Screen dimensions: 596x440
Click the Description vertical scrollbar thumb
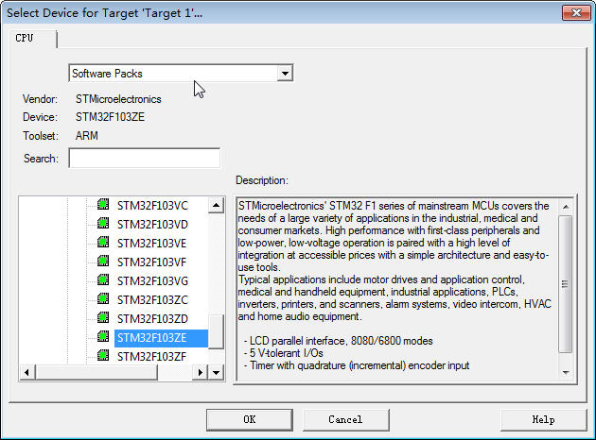[x=566, y=283]
